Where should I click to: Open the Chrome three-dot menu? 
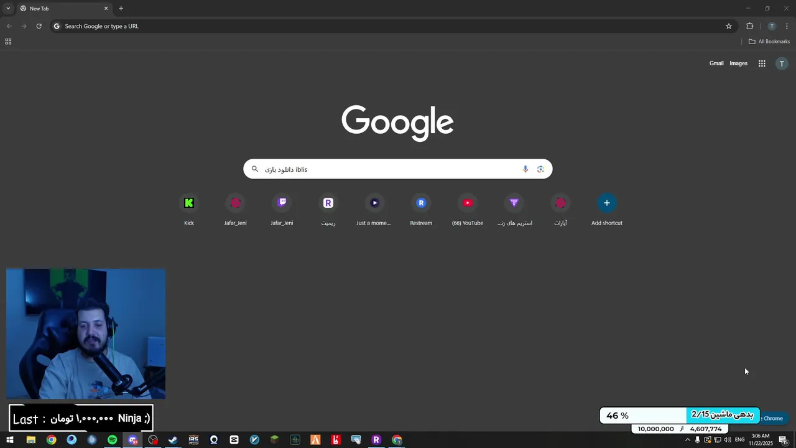[787, 26]
